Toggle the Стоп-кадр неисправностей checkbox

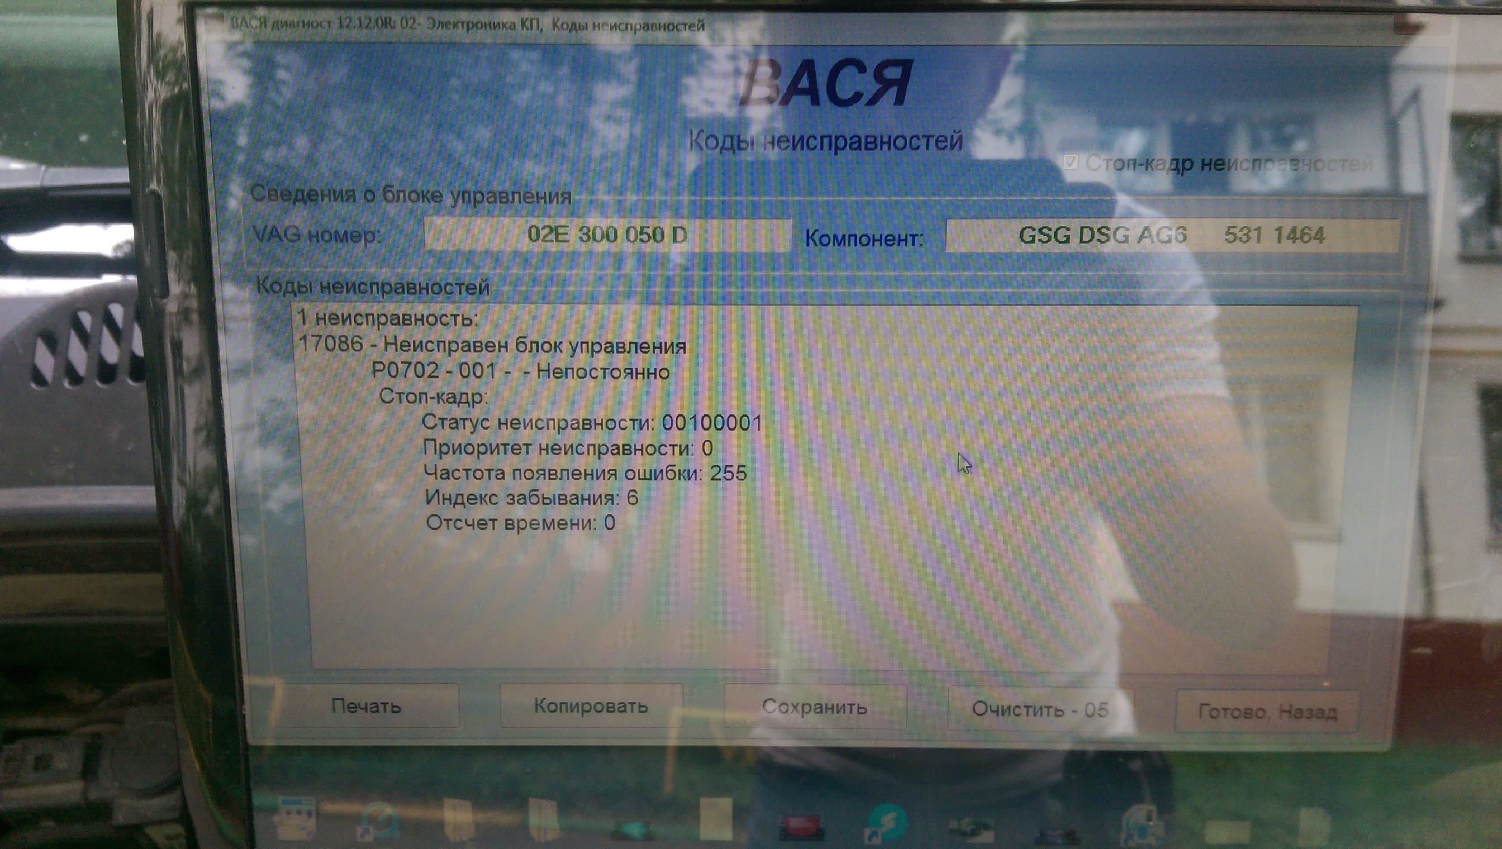click(x=1071, y=162)
